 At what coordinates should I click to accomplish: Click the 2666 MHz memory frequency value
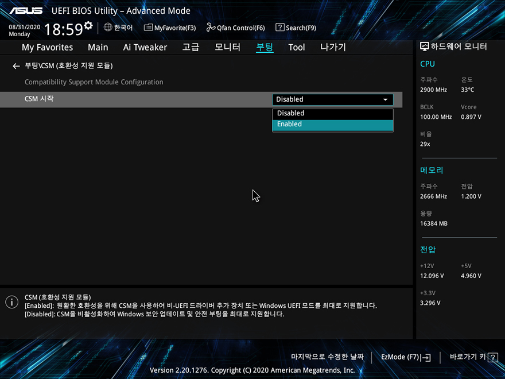pos(433,196)
